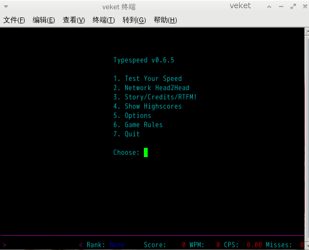Open the 转到(G) menu
The image size is (309, 250).
pos(134,20)
